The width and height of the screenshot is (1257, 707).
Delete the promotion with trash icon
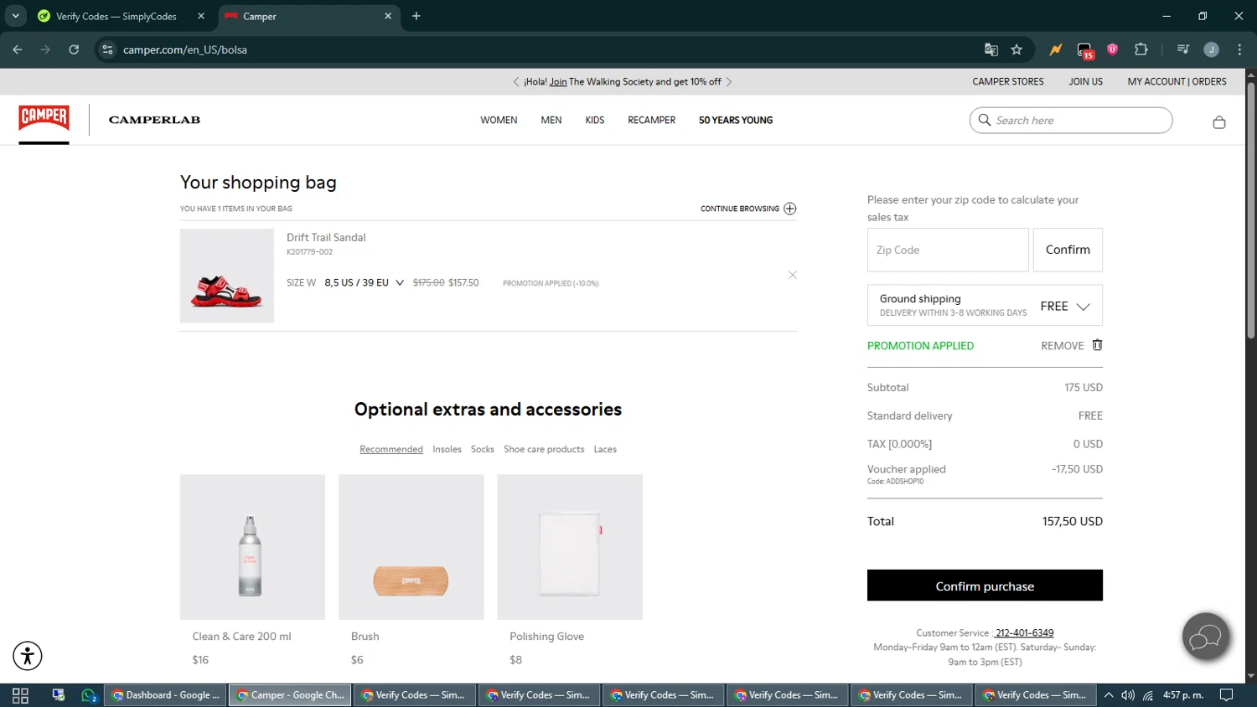pos(1097,345)
